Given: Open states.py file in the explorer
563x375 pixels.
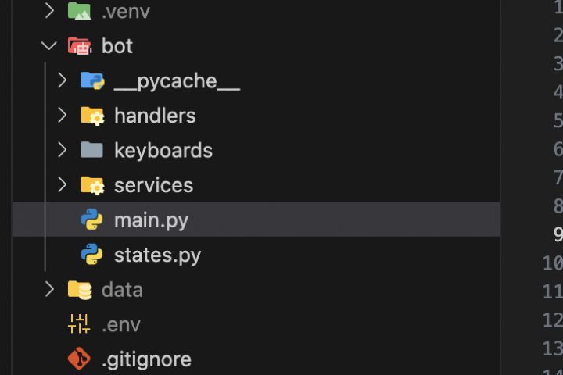Looking at the screenshot, I should pos(157,255).
